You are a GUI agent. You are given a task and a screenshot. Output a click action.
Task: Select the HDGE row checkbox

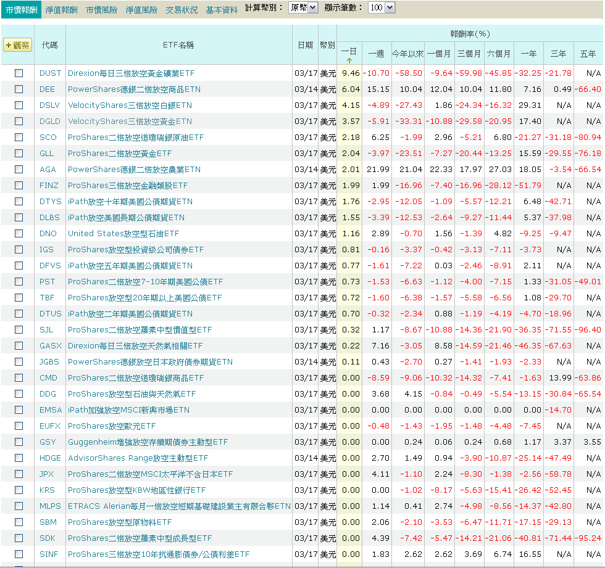pos(19,458)
